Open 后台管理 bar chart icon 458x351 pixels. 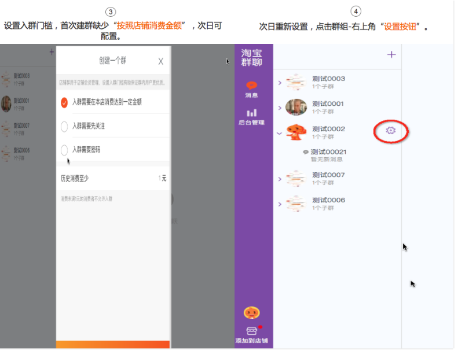tap(252, 113)
